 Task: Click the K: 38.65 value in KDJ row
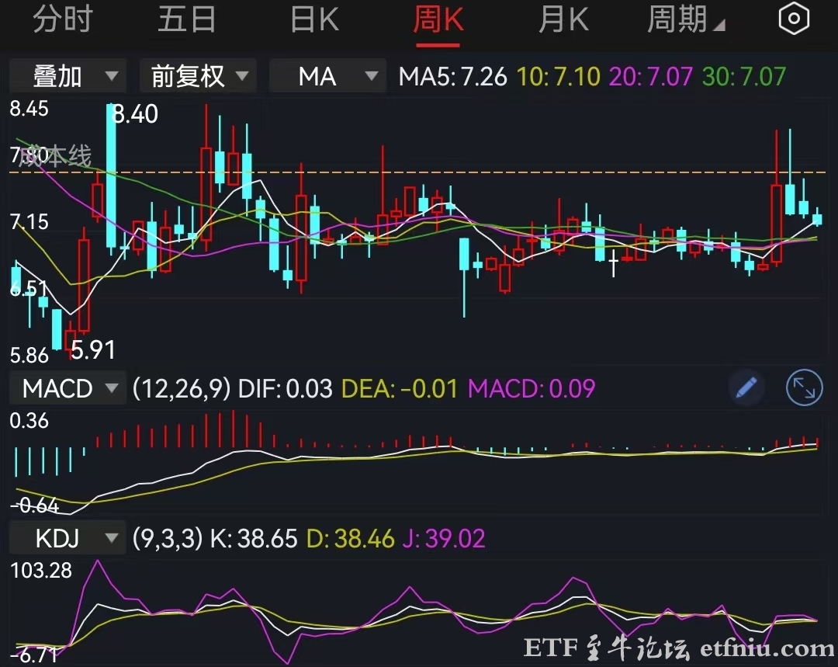252,537
